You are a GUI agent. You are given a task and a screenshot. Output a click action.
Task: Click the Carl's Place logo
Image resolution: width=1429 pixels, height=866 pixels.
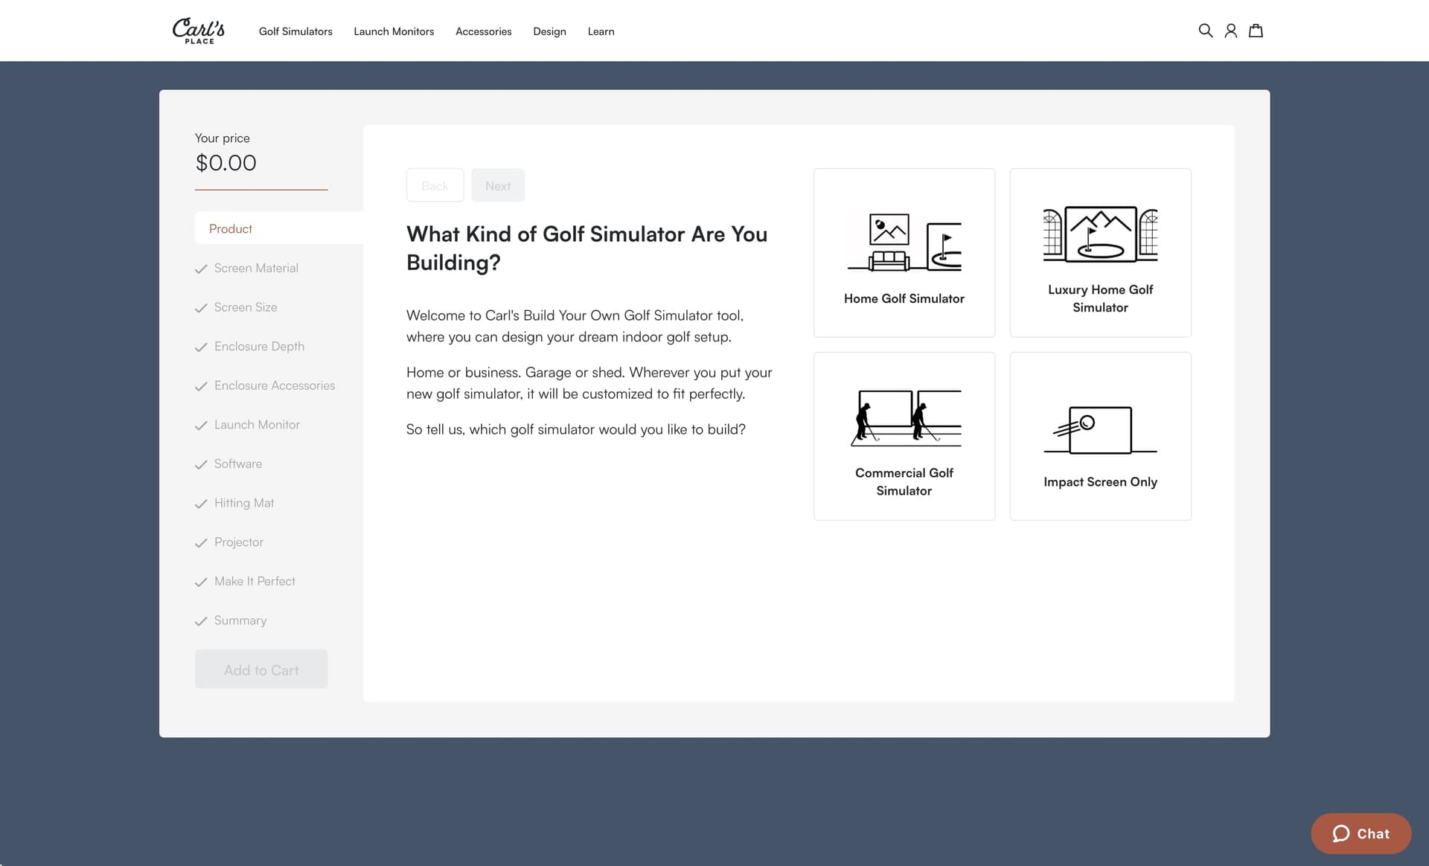click(x=199, y=31)
